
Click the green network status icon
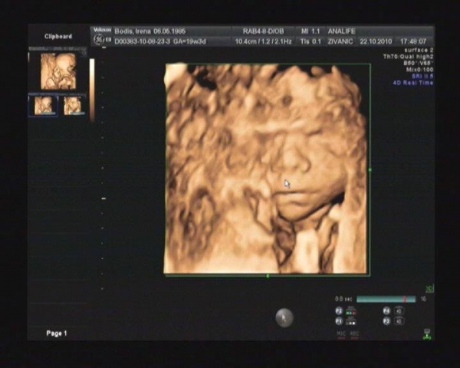(426, 335)
